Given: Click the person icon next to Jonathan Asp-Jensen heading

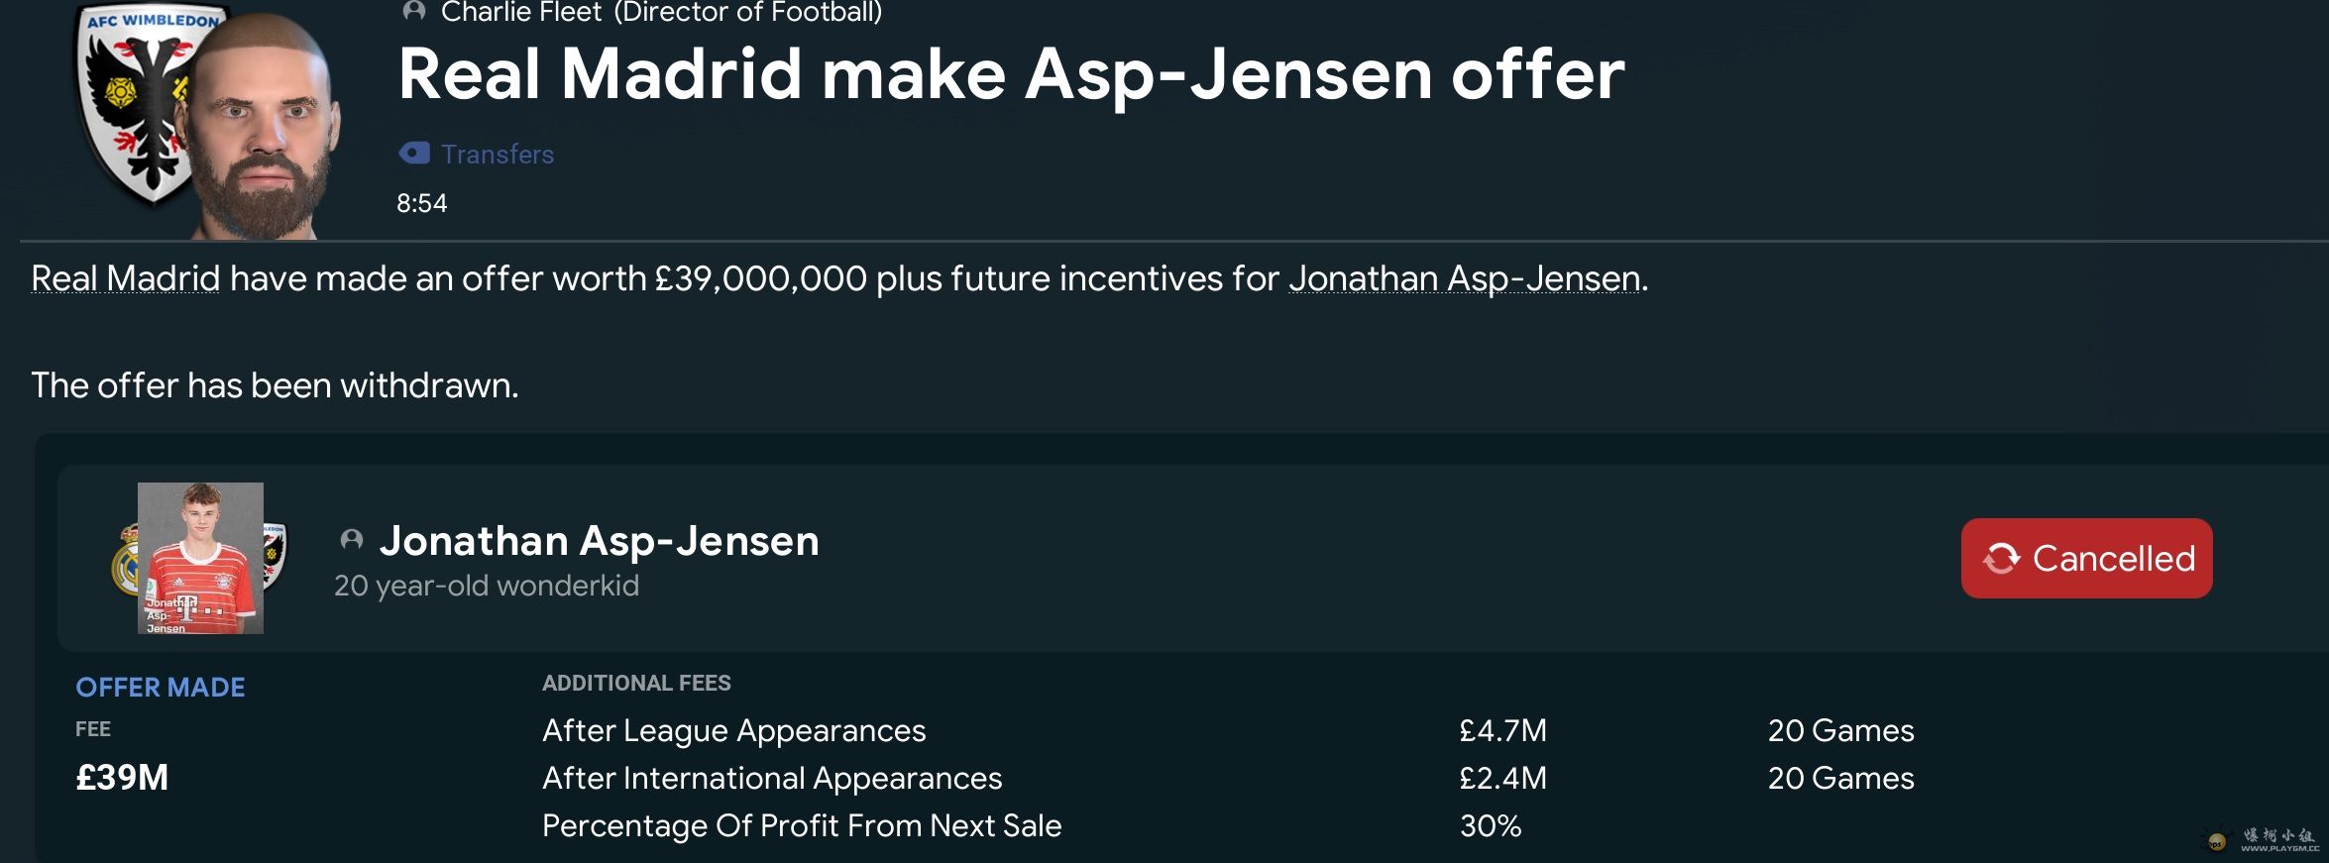Looking at the screenshot, I should coord(351,540).
